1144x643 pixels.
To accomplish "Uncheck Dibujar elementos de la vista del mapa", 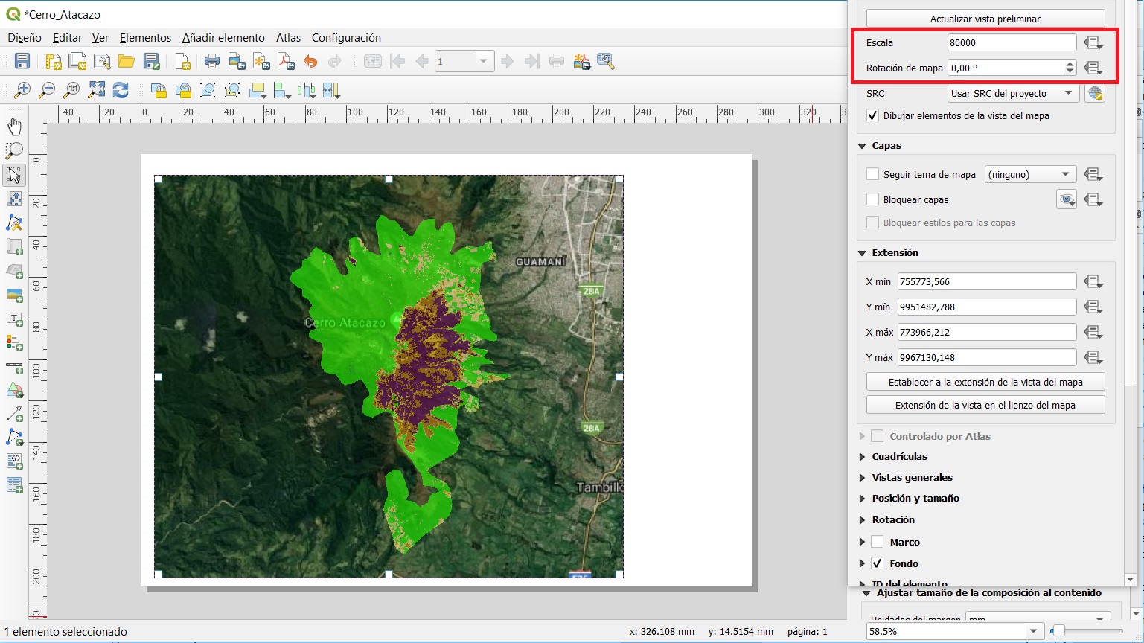I will coord(873,115).
